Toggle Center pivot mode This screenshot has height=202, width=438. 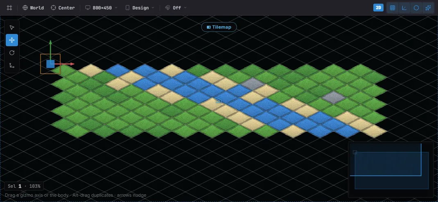(x=63, y=8)
